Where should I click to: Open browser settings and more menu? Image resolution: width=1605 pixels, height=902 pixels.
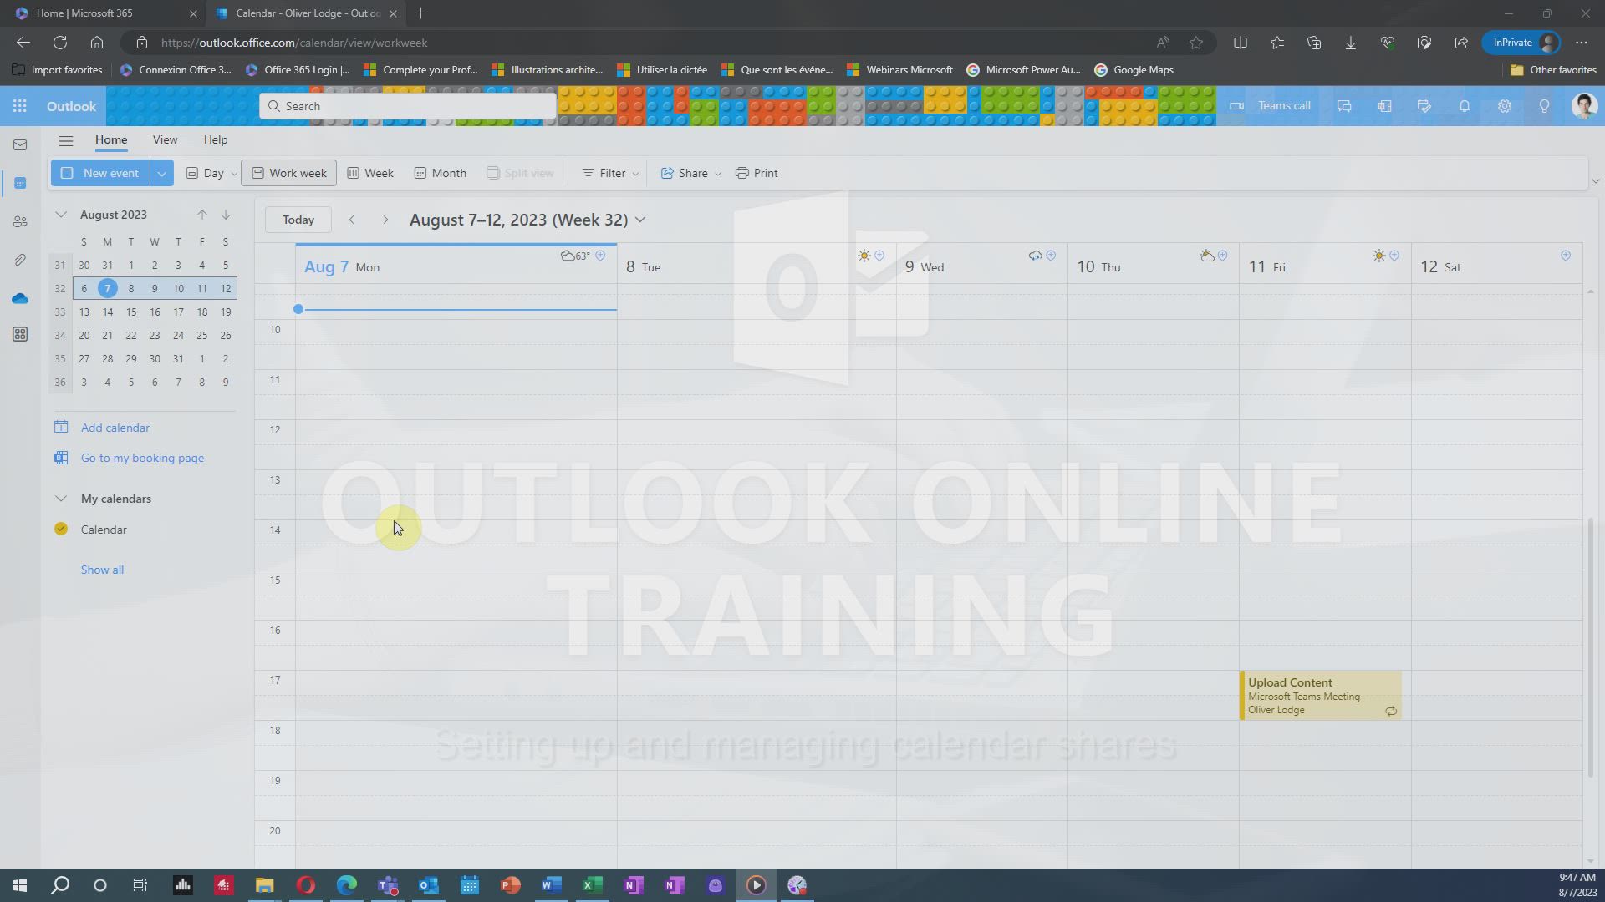pos(1582,43)
